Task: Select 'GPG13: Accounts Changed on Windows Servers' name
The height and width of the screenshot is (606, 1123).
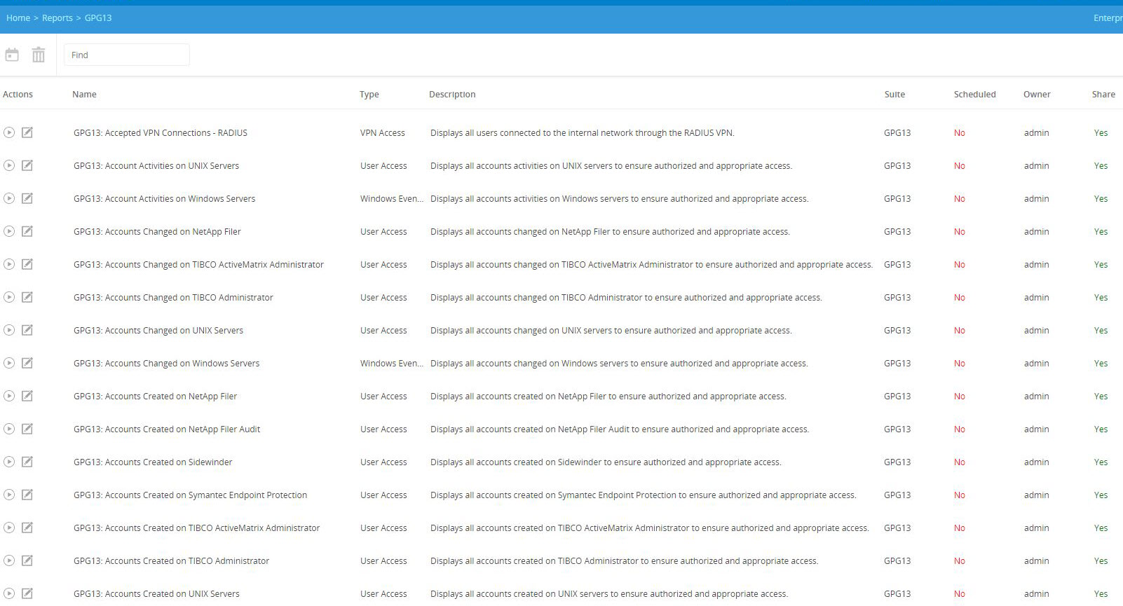Action: [x=166, y=364]
